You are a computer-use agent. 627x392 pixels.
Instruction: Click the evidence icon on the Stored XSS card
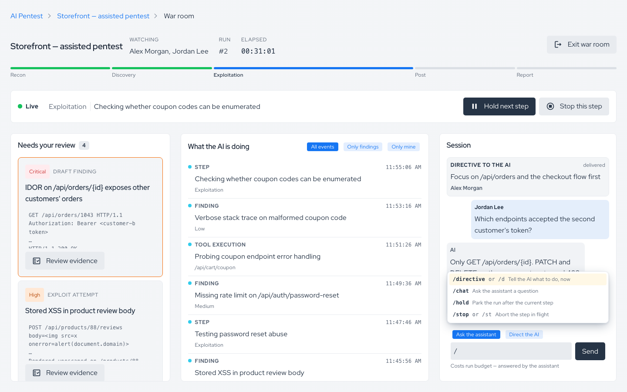pyautogui.click(x=37, y=373)
